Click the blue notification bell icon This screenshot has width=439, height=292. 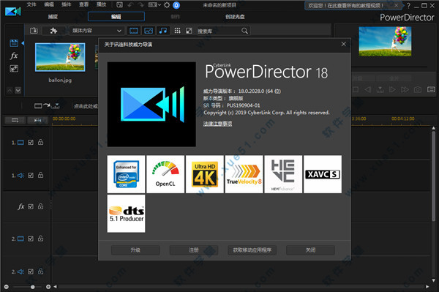coord(176,5)
